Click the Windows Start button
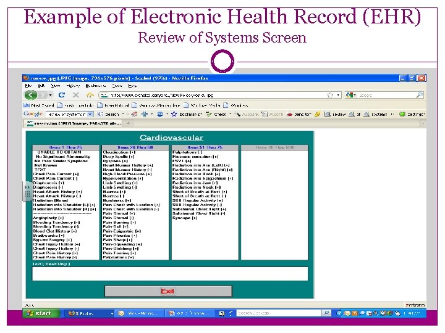The image size is (445, 333). click(x=41, y=313)
